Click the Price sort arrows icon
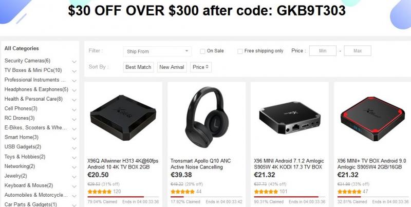 (207, 67)
